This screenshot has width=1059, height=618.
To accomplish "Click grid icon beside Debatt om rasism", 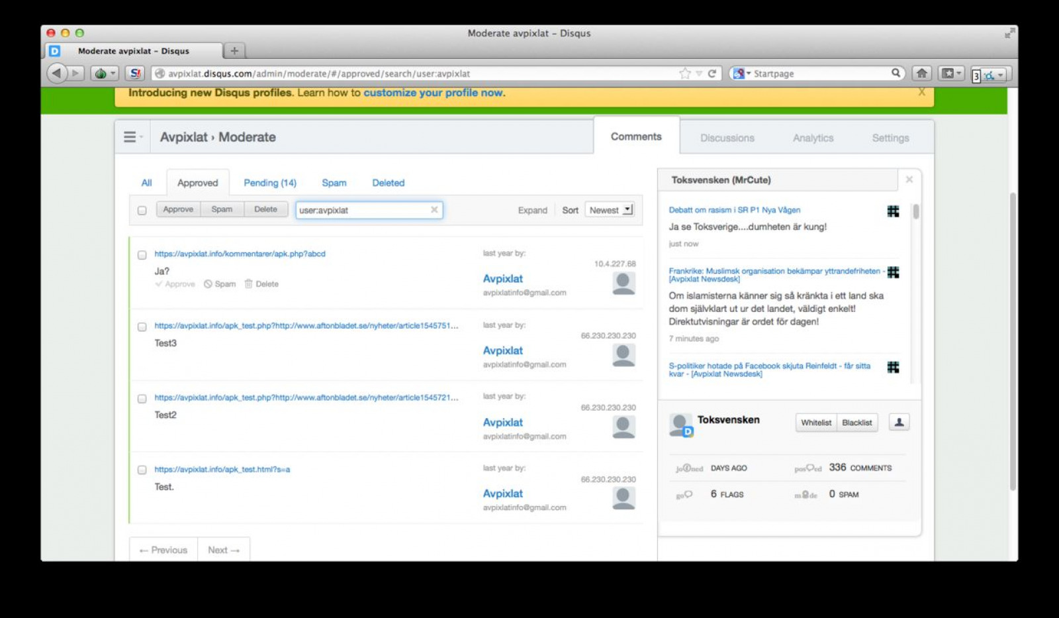I will point(893,211).
